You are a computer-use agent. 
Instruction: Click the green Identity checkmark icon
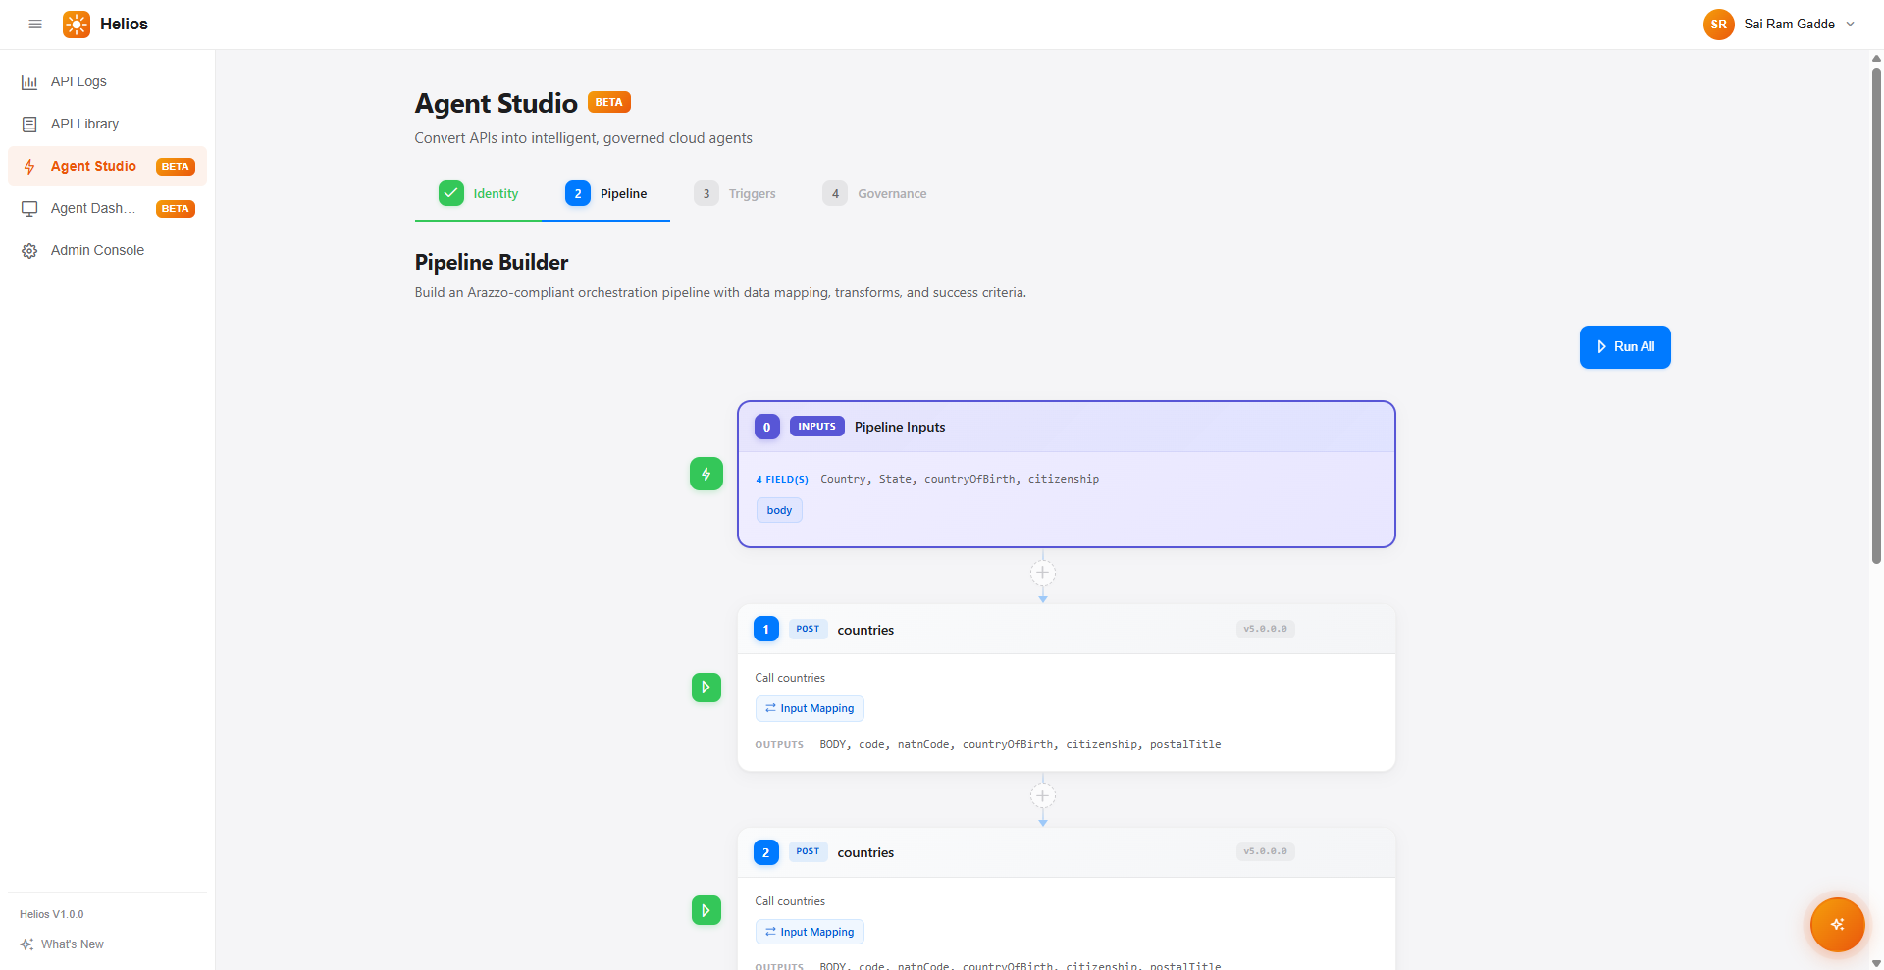click(451, 193)
